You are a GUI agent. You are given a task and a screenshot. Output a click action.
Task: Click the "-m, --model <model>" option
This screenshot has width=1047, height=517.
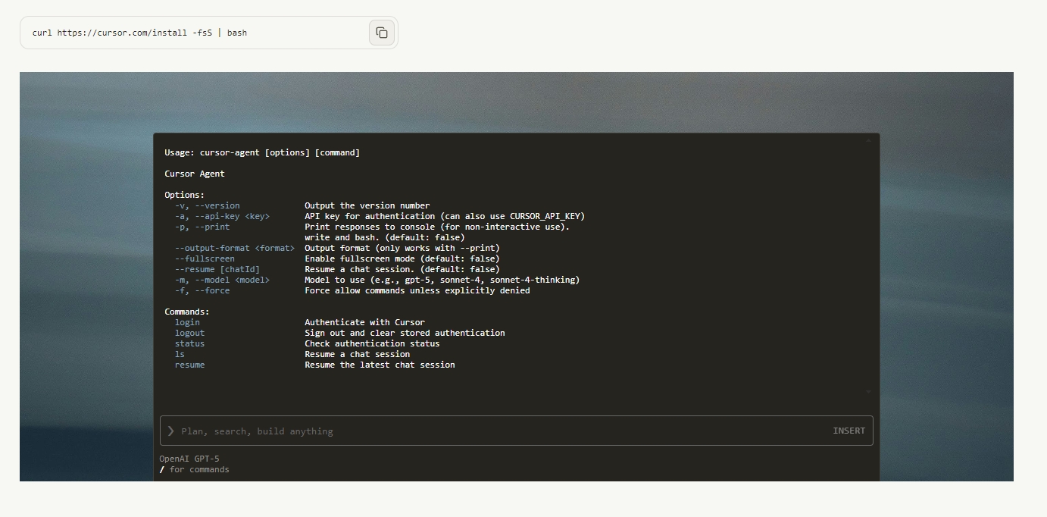click(222, 280)
